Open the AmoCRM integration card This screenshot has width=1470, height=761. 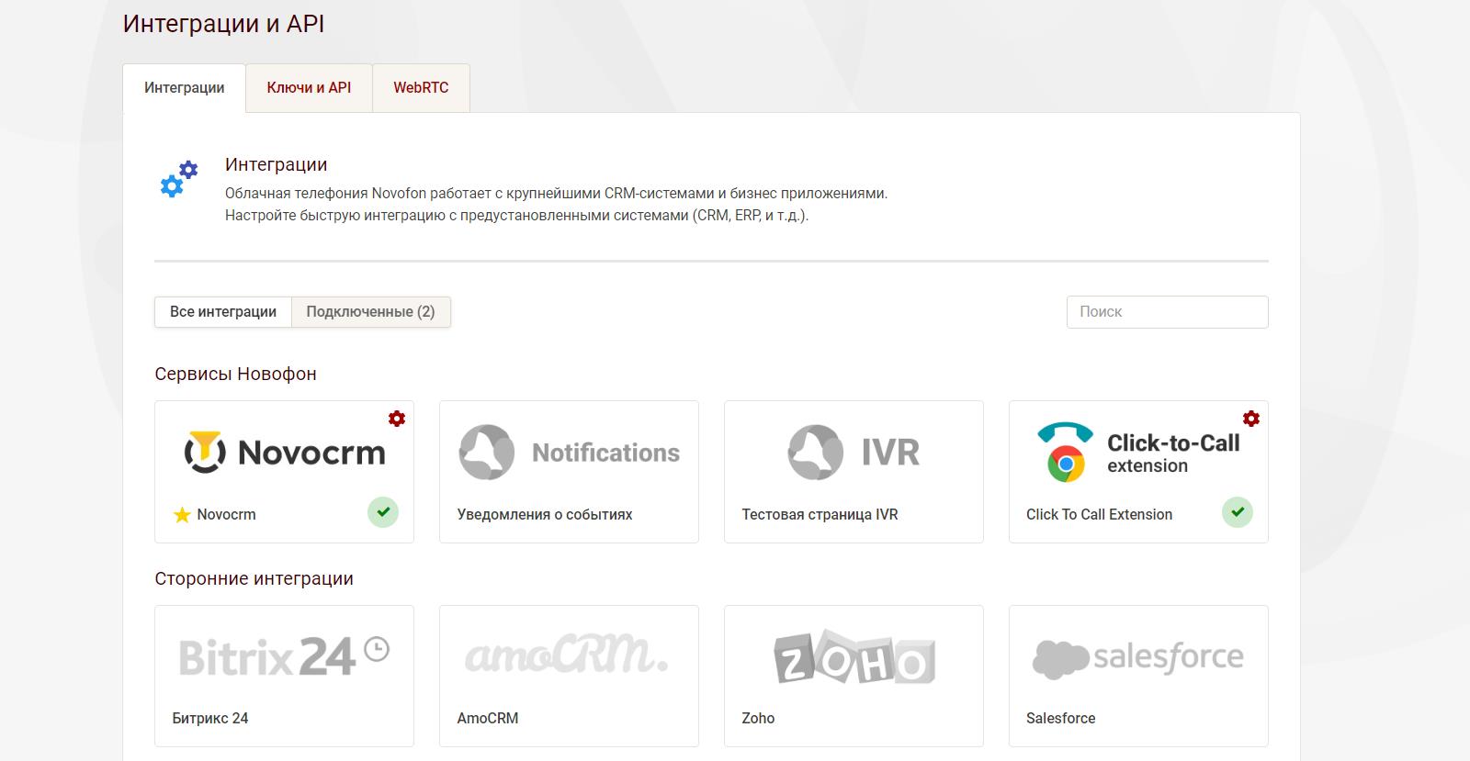[x=569, y=675]
